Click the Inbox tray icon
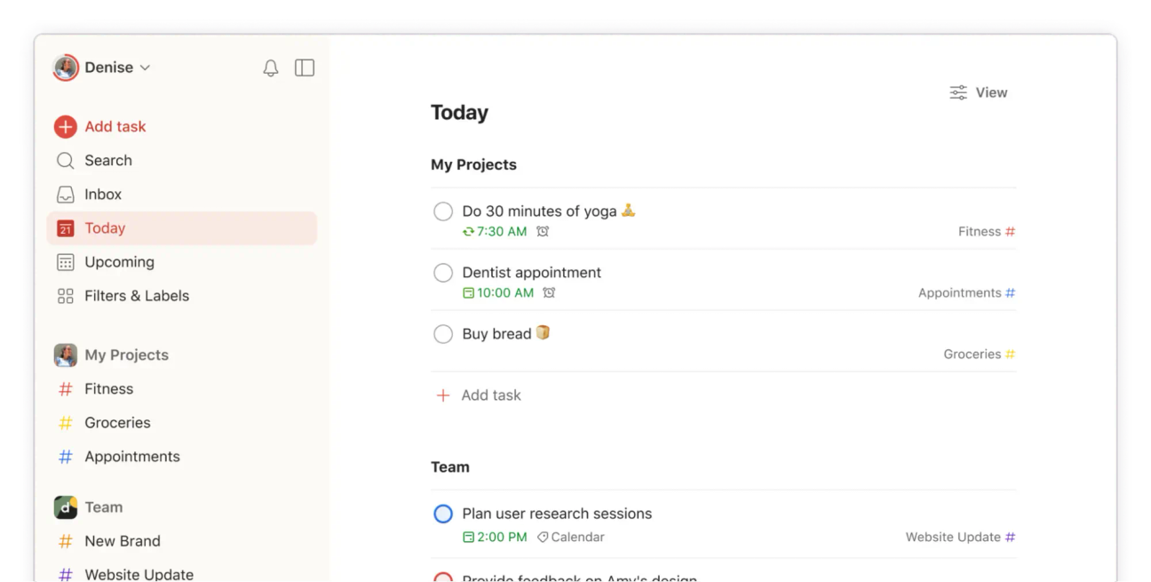Screen dimensions: 1151x582 (x=65, y=194)
